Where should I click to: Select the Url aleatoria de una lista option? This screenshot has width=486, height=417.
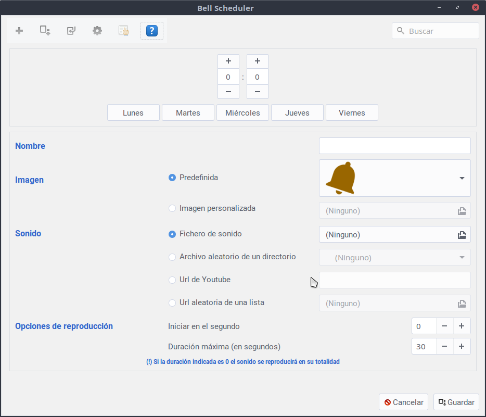click(x=172, y=303)
